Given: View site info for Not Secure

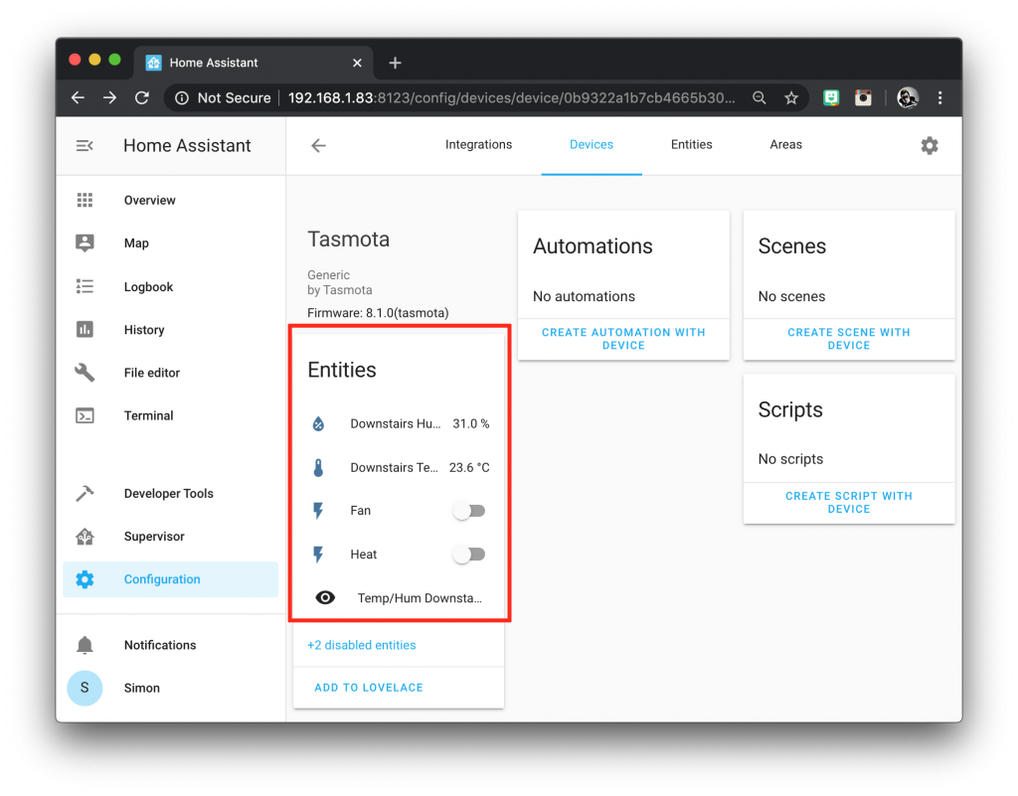Looking at the screenshot, I should (224, 98).
